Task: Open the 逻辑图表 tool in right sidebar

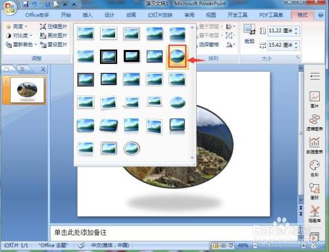Action: point(315,122)
